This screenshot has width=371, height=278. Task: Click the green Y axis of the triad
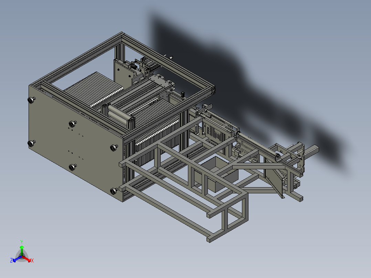(x=22, y=248)
